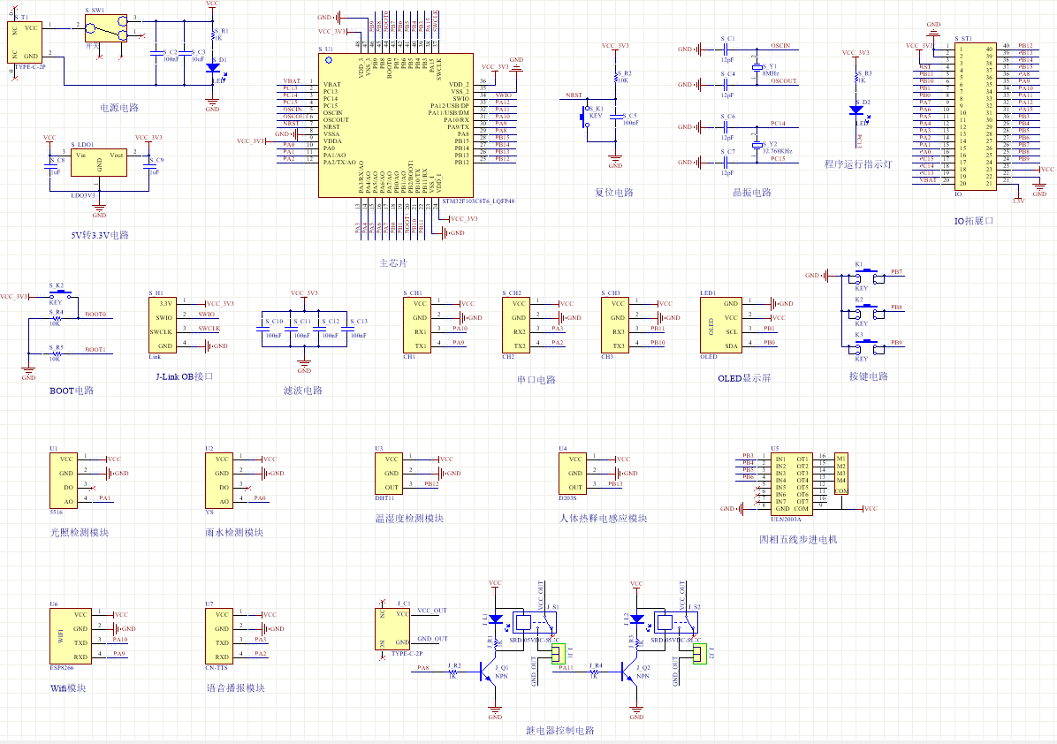Select the U5 ULN2003A driver block

[x=791, y=484]
